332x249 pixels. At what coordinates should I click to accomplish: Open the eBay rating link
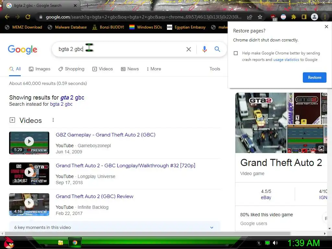pos(266,197)
